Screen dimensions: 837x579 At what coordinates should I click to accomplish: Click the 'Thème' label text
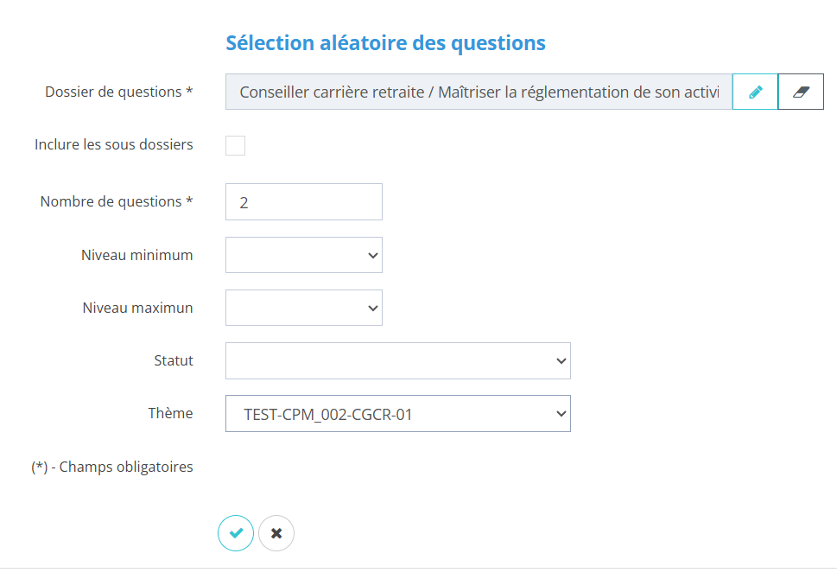coord(171,413)
